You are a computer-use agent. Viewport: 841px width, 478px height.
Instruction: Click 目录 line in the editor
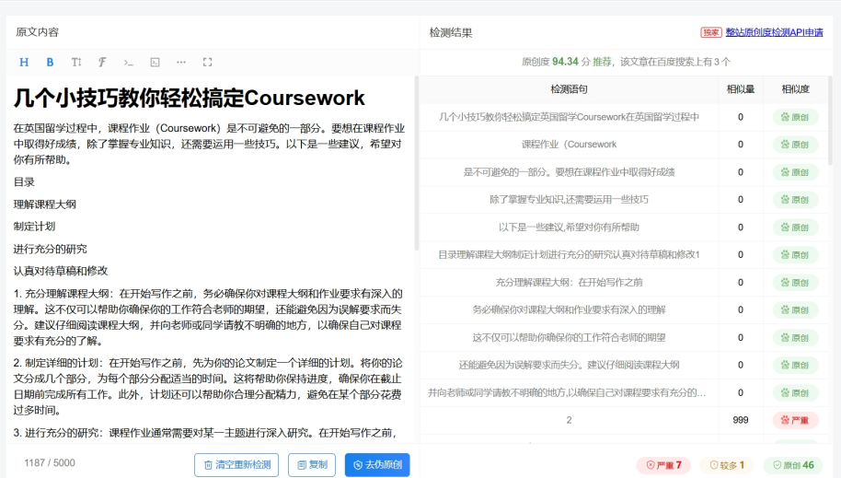pos(24,182)
